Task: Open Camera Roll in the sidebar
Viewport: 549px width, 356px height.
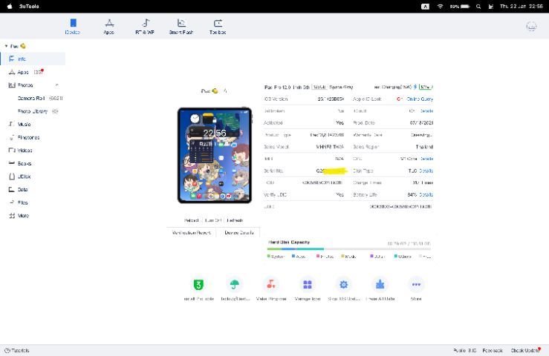Action: click(x=39, y=98)
